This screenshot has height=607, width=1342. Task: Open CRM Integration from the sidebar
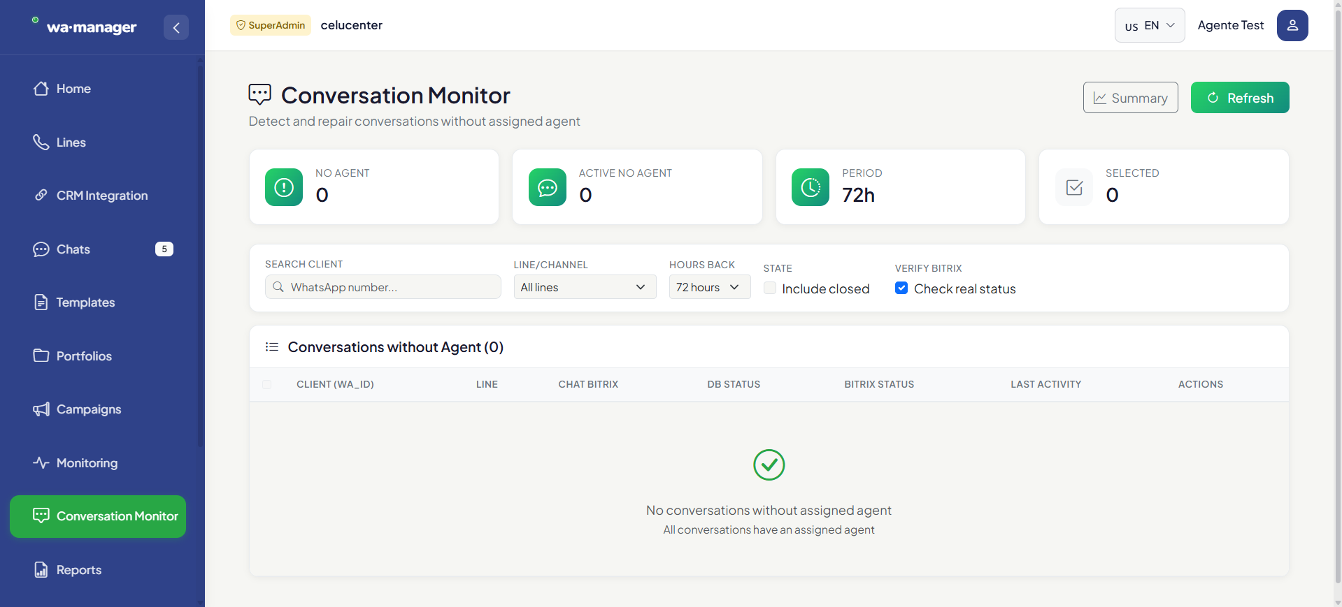click(x=98, y=196)
